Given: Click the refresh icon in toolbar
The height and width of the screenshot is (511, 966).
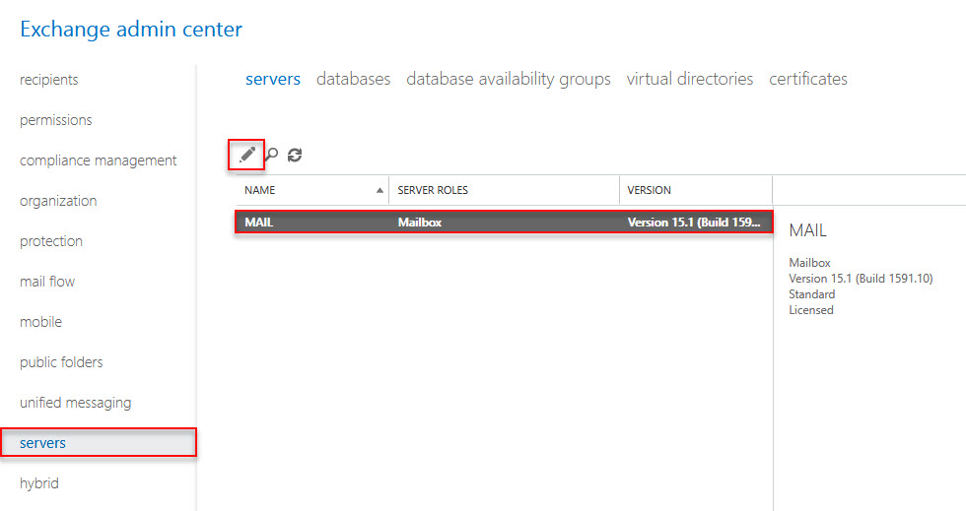Looking at the screenshot, I should [x=295, y=155].
